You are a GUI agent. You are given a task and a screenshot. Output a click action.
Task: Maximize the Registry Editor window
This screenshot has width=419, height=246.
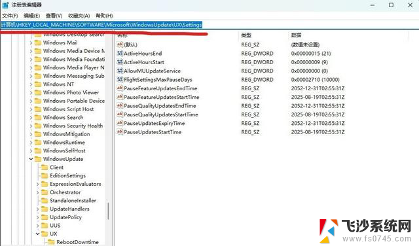click(391, 5)
